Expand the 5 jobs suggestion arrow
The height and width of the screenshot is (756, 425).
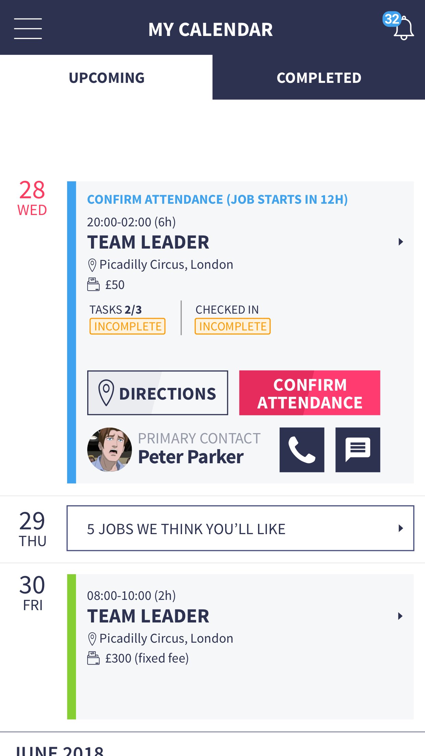coord(401,528)
